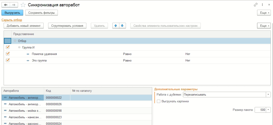Uncheck the Группа И filter checkbox
Viewport: 273px width, 125px height.
coord(7,47)
